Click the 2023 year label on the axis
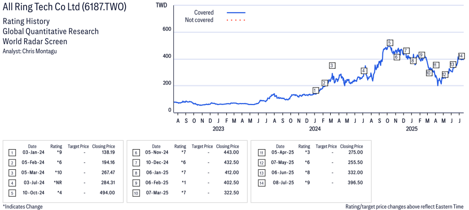 [x=219, y=129]
